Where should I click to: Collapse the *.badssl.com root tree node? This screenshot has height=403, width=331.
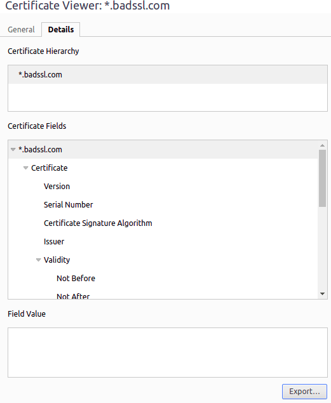(13, 150)
